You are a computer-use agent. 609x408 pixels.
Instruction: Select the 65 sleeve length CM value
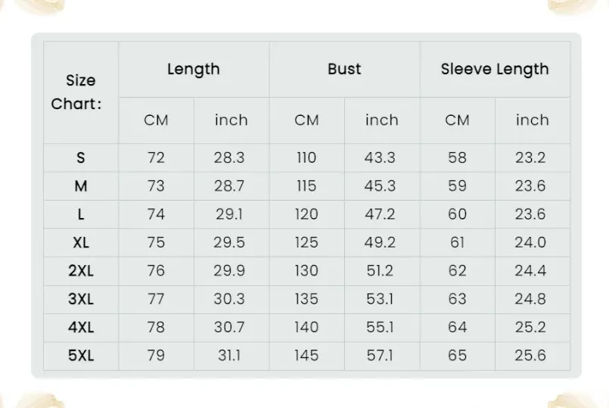[457, 355]
